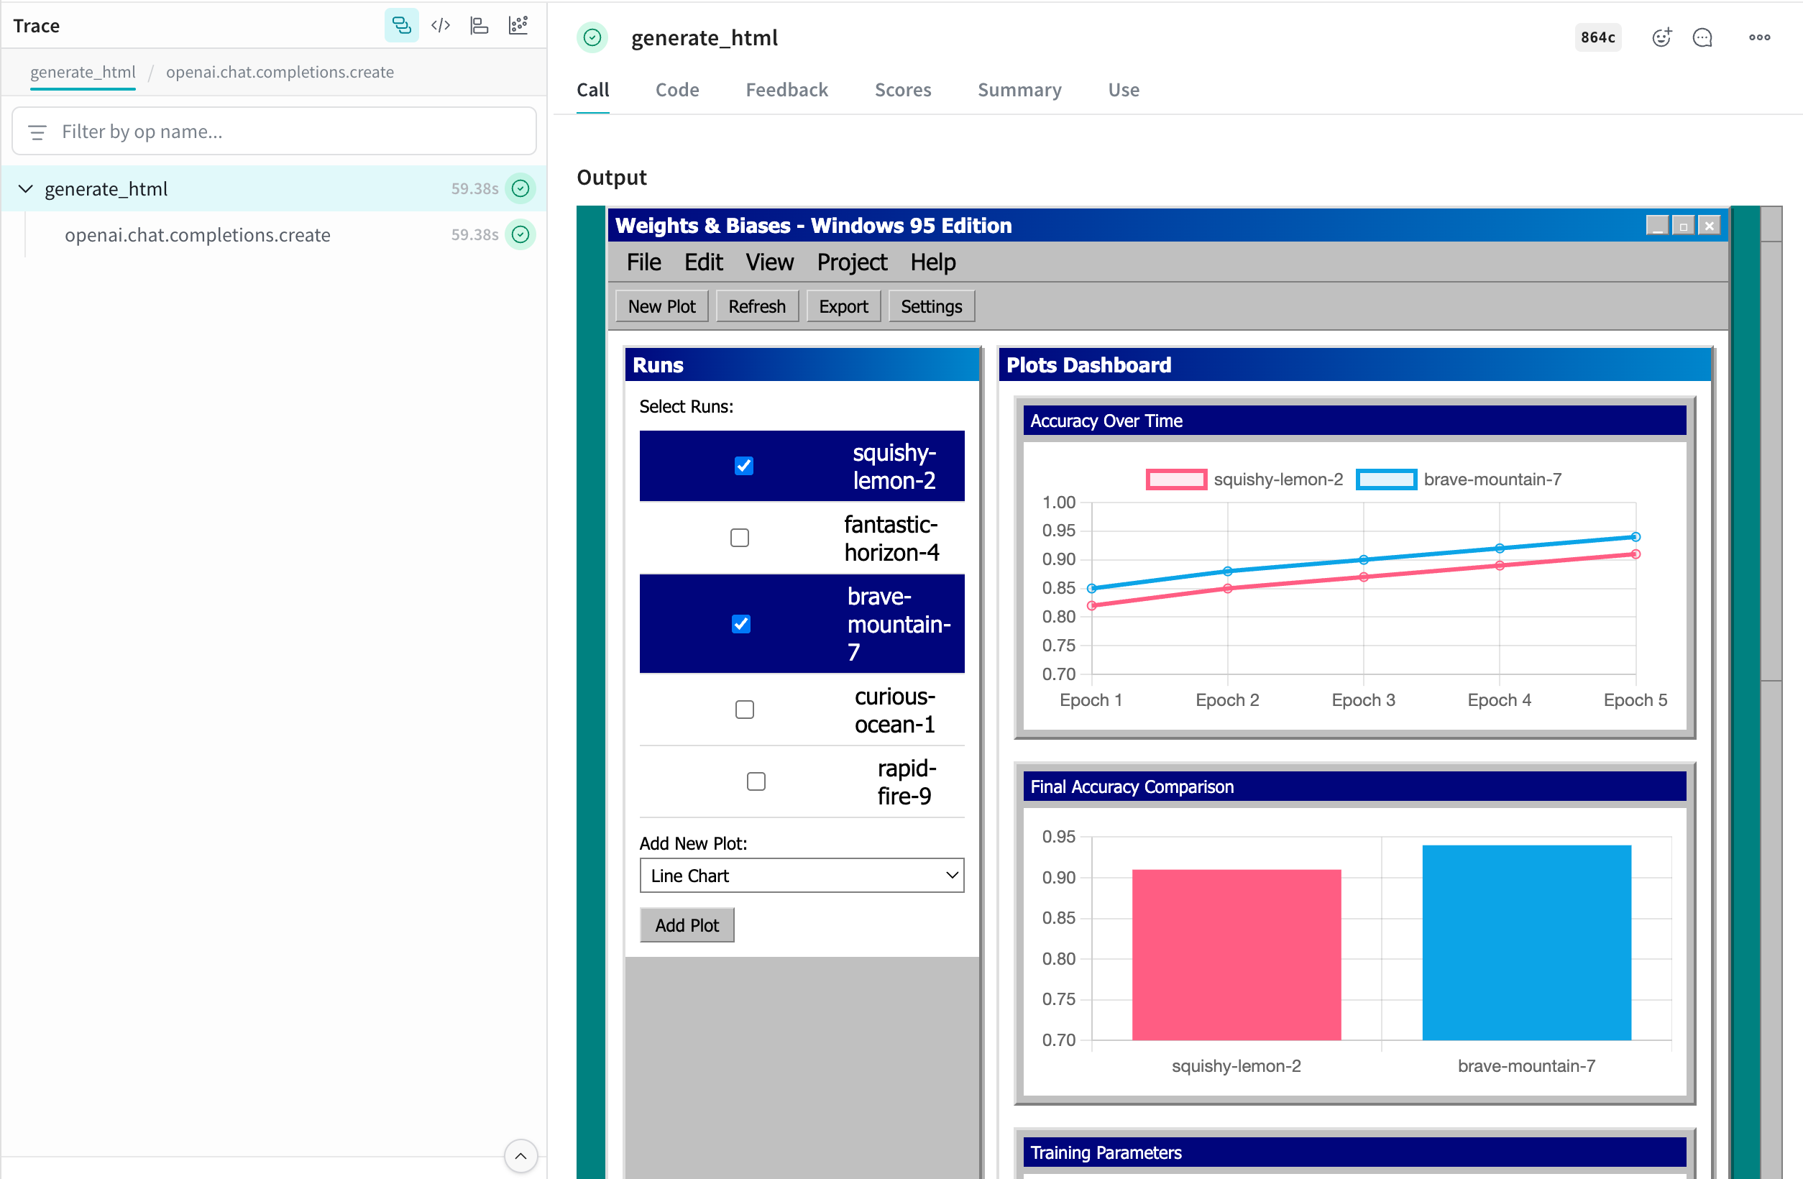
Task: Uncheck the squishy-lemon-2 run checkbox
Action: tap(744, 466)
